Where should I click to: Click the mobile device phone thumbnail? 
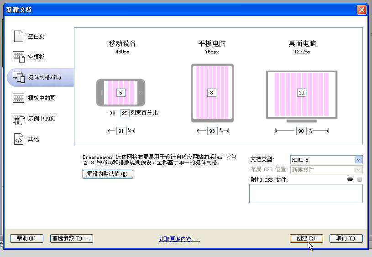click(121, 93)
